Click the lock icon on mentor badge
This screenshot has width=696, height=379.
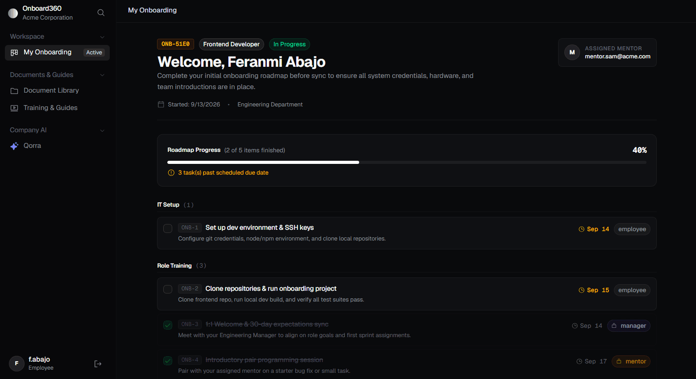tap(619, 362)
